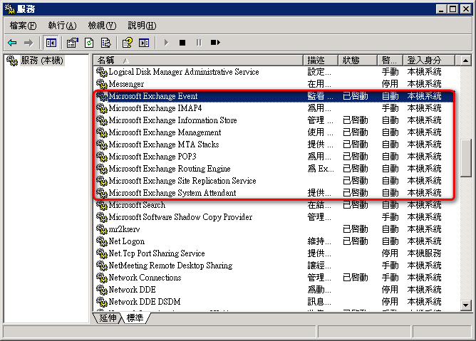Switch to the 延伸 tab
Viewport: 476px width, 341px height.
point(108,318)
